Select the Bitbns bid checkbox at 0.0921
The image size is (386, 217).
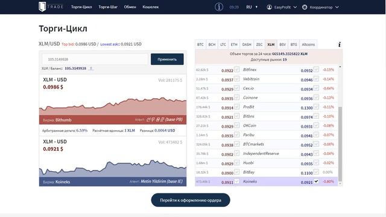pyautogui.click(x=236, y=116)
